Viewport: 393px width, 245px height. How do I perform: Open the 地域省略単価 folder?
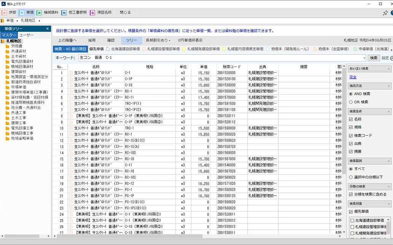pyautogui.click(x=19, y=138)
